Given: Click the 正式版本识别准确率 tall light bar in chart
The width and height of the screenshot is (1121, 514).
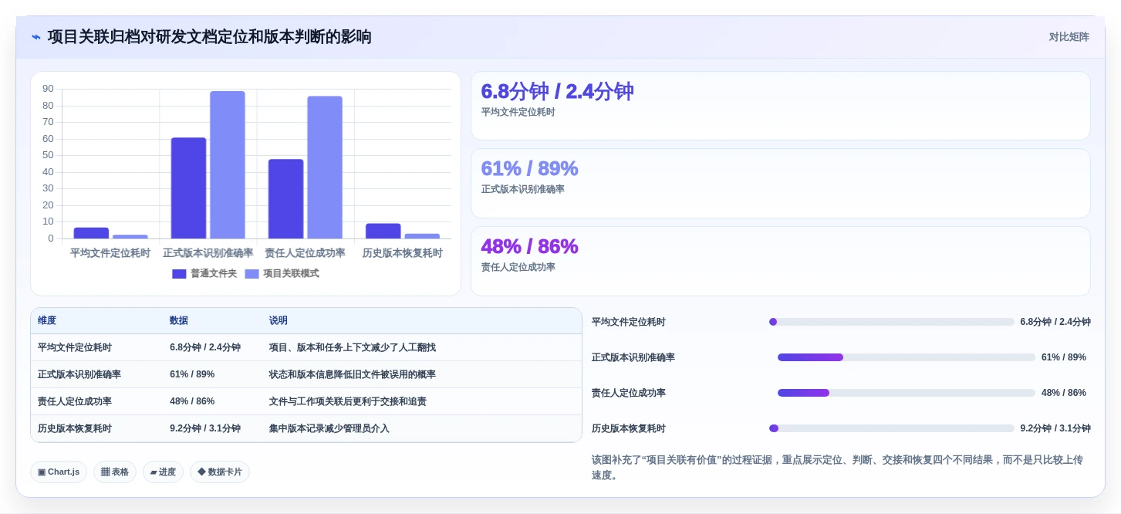Looking at the screenshot, I should coord(228,164).
